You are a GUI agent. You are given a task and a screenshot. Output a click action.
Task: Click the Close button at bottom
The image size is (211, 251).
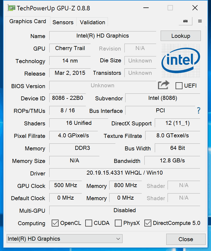pyautogui.click(x=186, y=239)
